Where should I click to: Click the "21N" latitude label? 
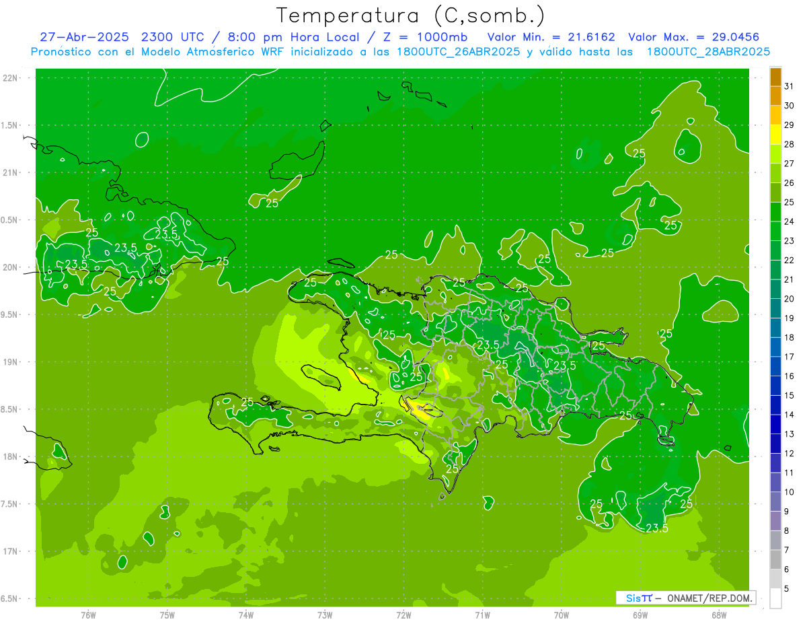tap(11, 172)
